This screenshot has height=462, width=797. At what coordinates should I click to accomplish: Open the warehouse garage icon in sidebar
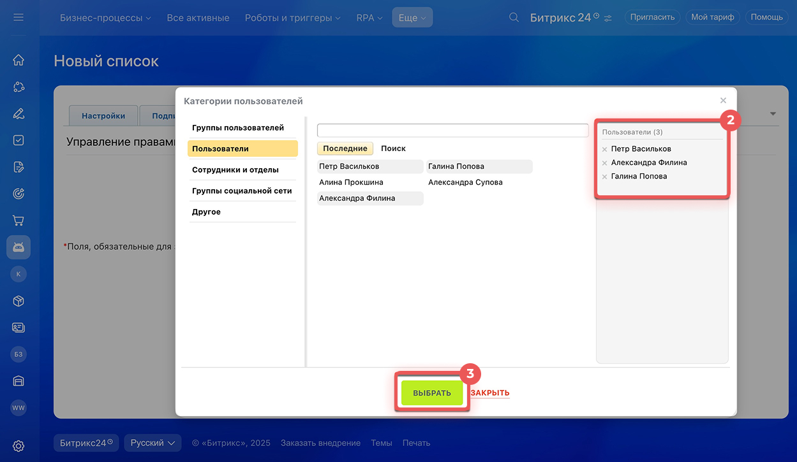(19, 381)
